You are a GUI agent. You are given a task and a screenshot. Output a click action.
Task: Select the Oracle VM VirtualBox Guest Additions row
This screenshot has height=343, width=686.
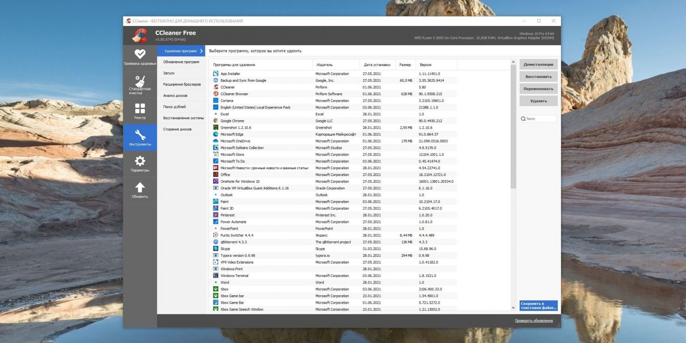pos(333,188)
